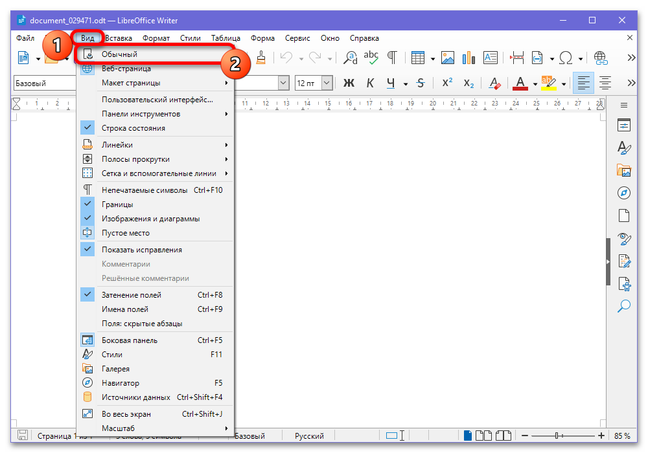The width and height of the screenshot is (648, 453).
Task: Expand the Макет страницы submenu
Action: point(155,83)
